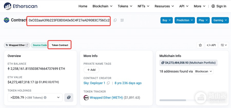Click the Source Code badge

(40, 45)
